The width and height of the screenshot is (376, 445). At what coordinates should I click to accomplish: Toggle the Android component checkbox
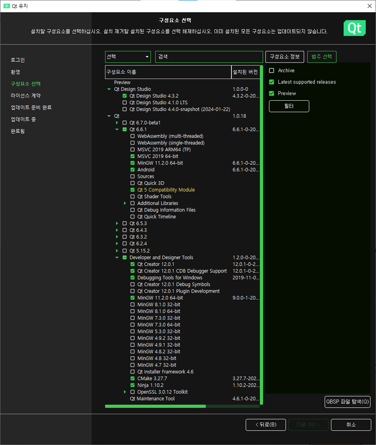(133, 170)
